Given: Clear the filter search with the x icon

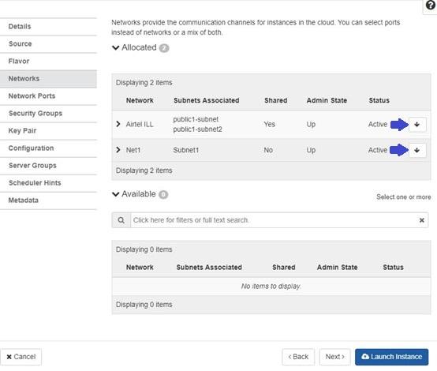Looking at the screenshot, I should 422,220.
